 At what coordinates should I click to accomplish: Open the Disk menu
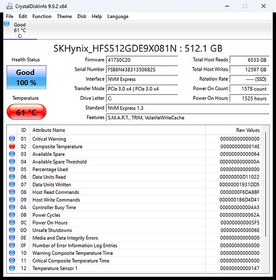click(82, 17)
